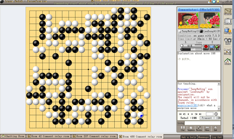Switch to Room 42 Comment relay room tab
The width and height of the screenshot is (234, 139).
49,136
